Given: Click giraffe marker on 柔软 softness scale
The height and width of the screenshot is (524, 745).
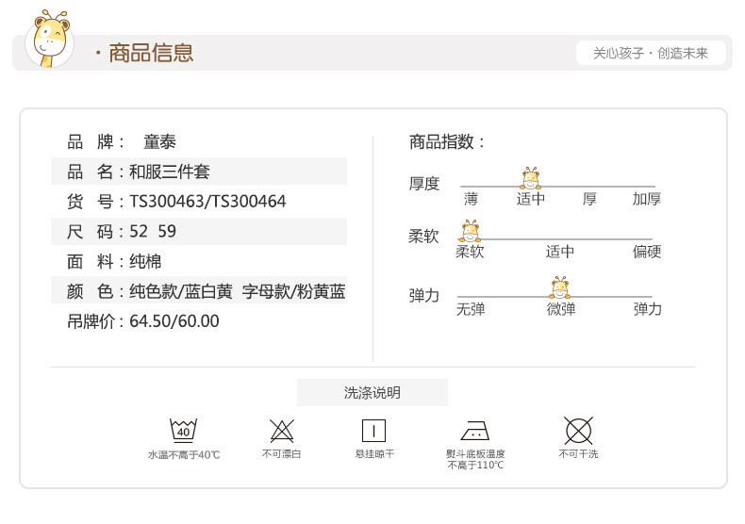Looking at the screenshot, I should pyautogui.click(x=469, y=231).
